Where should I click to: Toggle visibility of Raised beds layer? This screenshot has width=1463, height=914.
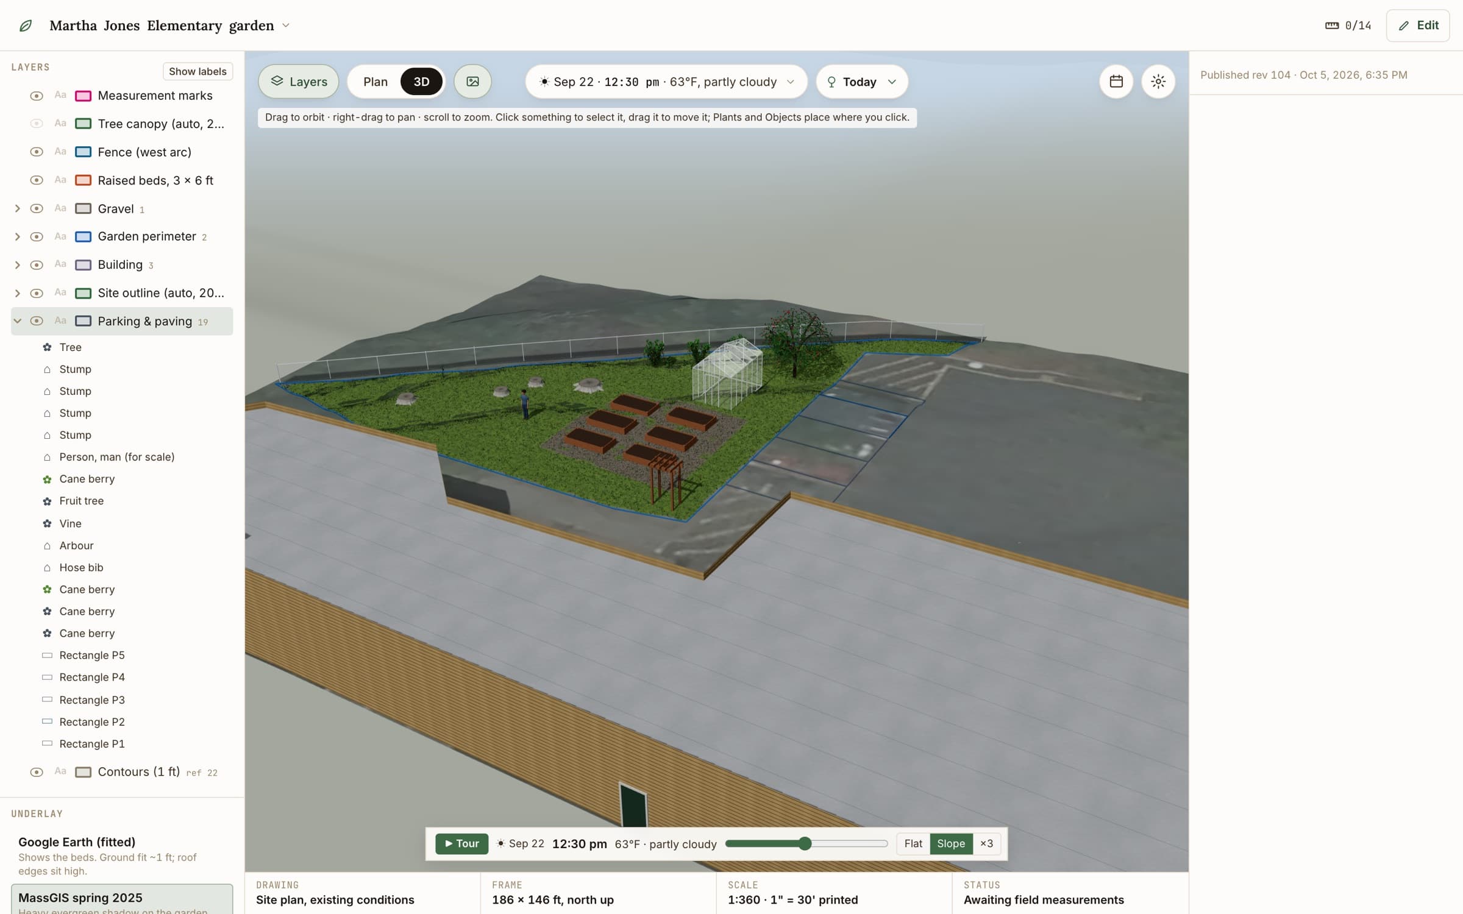37,180
